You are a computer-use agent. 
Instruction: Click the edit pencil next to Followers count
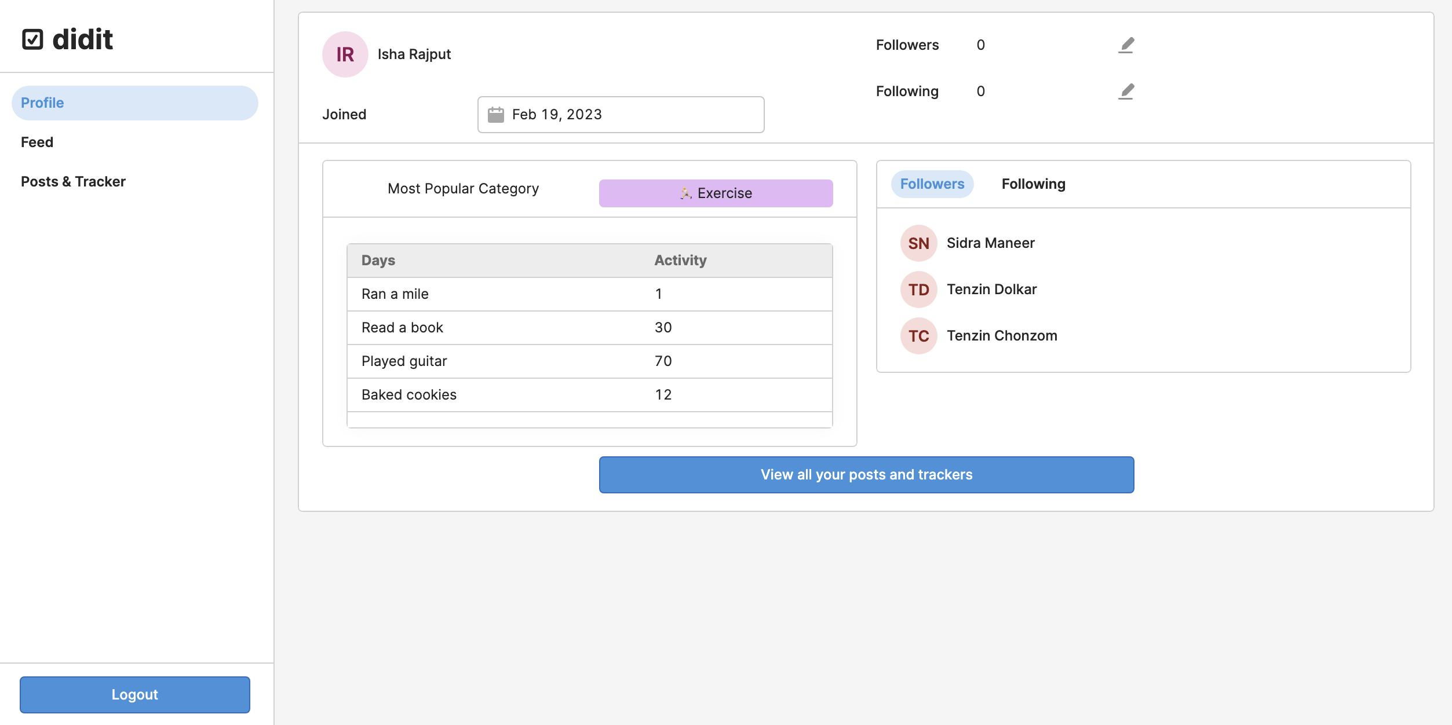point(1126,45)
